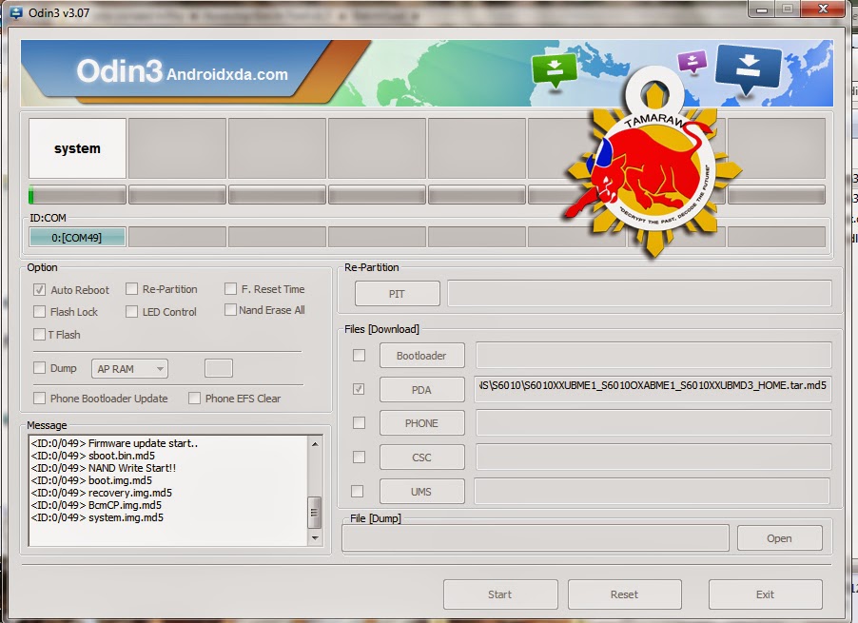858x623 pixels.
Task: Close the Odin3 window
Action: coord(823,9)
